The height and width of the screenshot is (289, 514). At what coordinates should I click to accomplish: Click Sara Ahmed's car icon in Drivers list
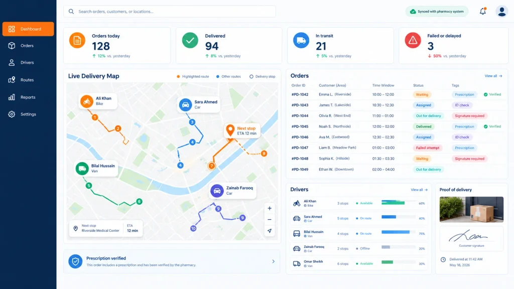coord(297,218)
